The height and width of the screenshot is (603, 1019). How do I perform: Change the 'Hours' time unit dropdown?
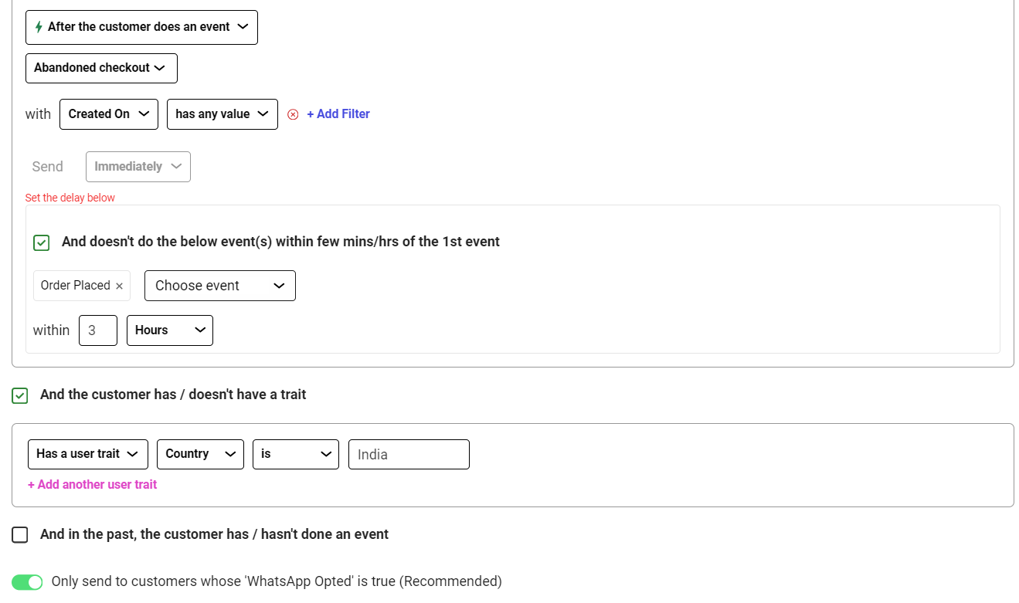click(x=170, y=330)
